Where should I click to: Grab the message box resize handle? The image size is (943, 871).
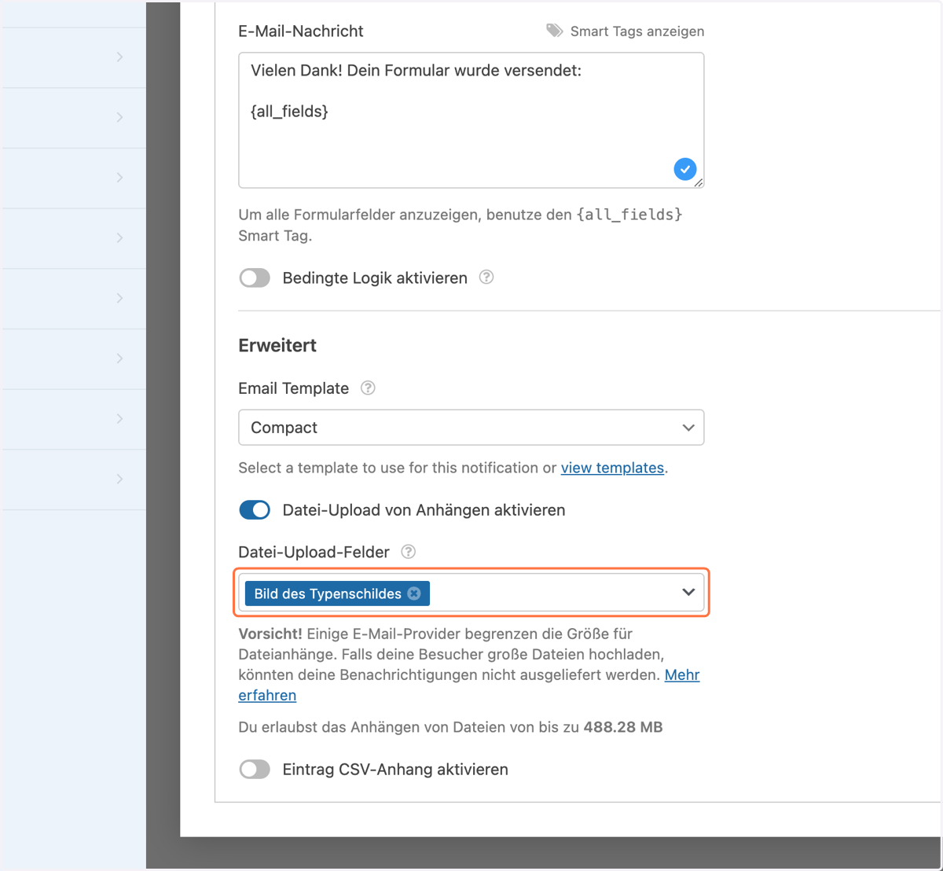point(699,182)
